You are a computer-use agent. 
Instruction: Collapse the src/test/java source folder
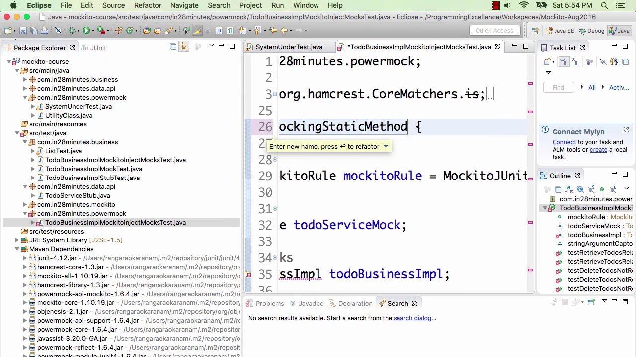click(17, 133)
